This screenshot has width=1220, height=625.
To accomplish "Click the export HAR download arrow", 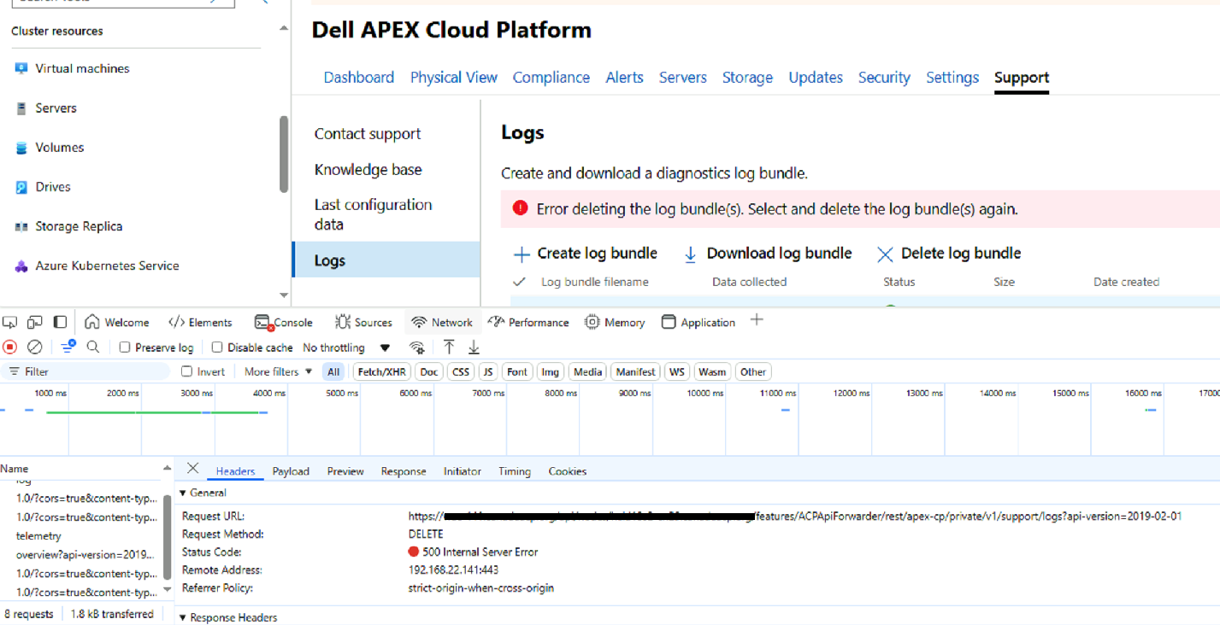I will pyautogui.click(x=474, y=347).
